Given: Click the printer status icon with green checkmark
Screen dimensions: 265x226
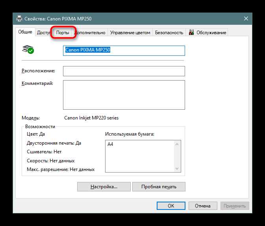Looking at the screenshot, I should pyautogui.click(x=28, y=50).
